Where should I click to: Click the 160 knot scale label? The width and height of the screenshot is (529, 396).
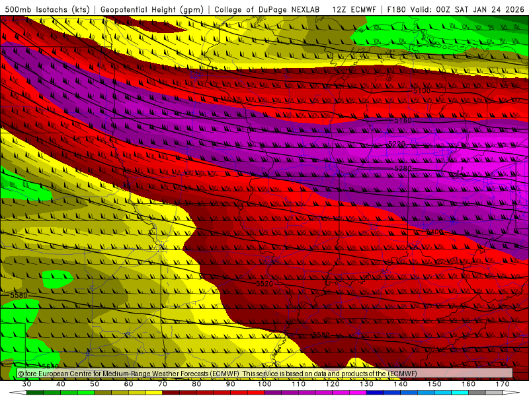pos(469,384)
